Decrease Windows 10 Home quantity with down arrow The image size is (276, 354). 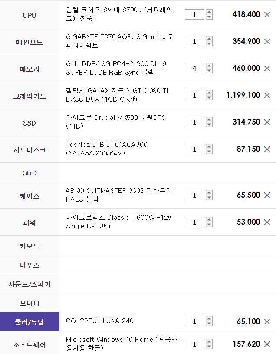pyautogui.click(x=209, y=346)
